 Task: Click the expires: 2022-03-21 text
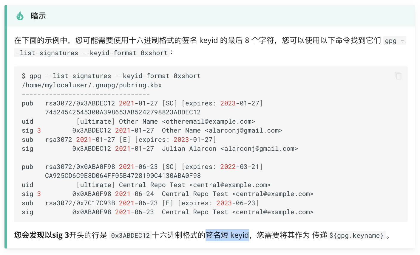click(x=222, y=167)
